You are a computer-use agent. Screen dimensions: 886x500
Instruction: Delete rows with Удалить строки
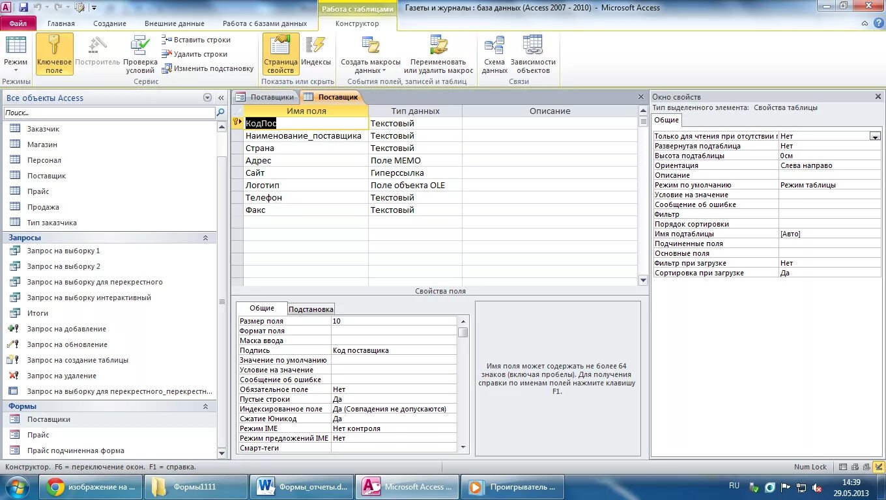[x=195, y=54]
